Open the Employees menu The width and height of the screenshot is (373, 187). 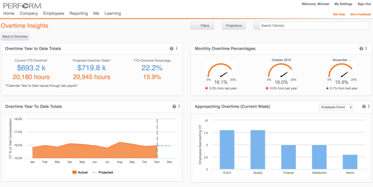[54, 14]
